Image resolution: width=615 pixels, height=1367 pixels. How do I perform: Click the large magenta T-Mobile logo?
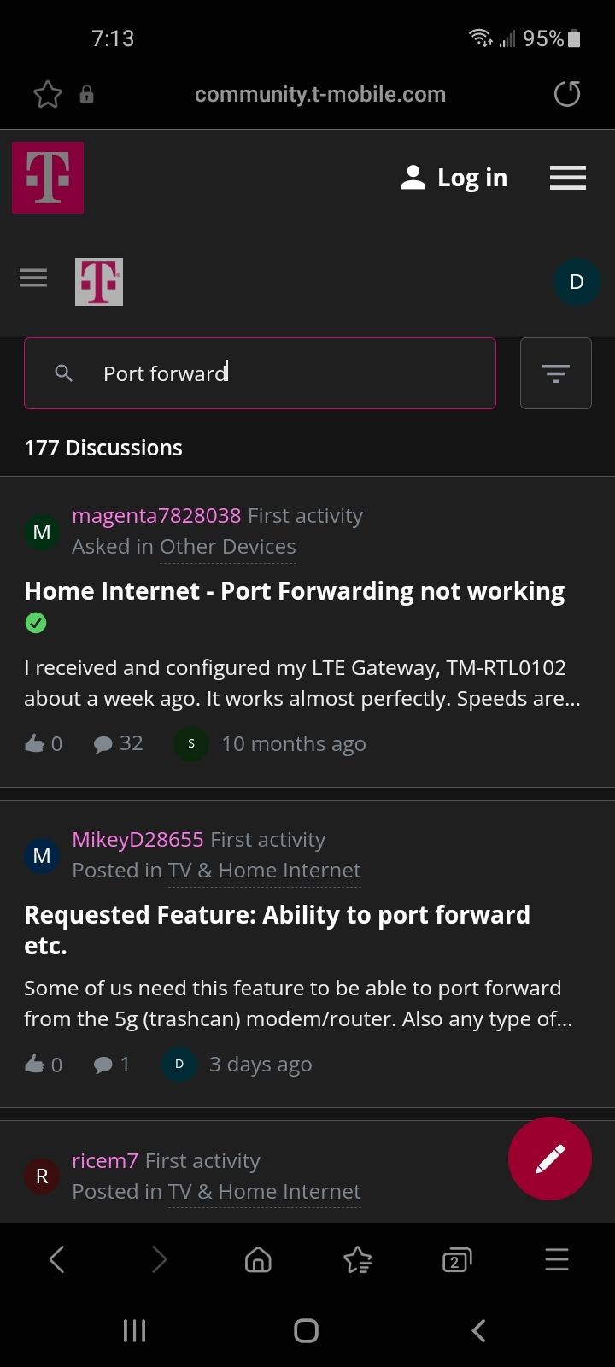click(x=48, y=178)
